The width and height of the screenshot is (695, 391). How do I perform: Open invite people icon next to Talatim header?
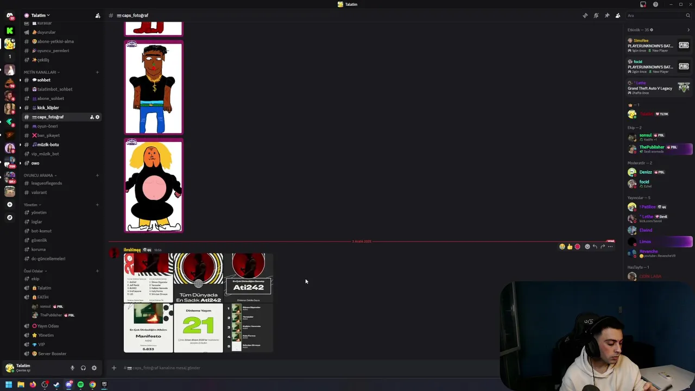98,16
